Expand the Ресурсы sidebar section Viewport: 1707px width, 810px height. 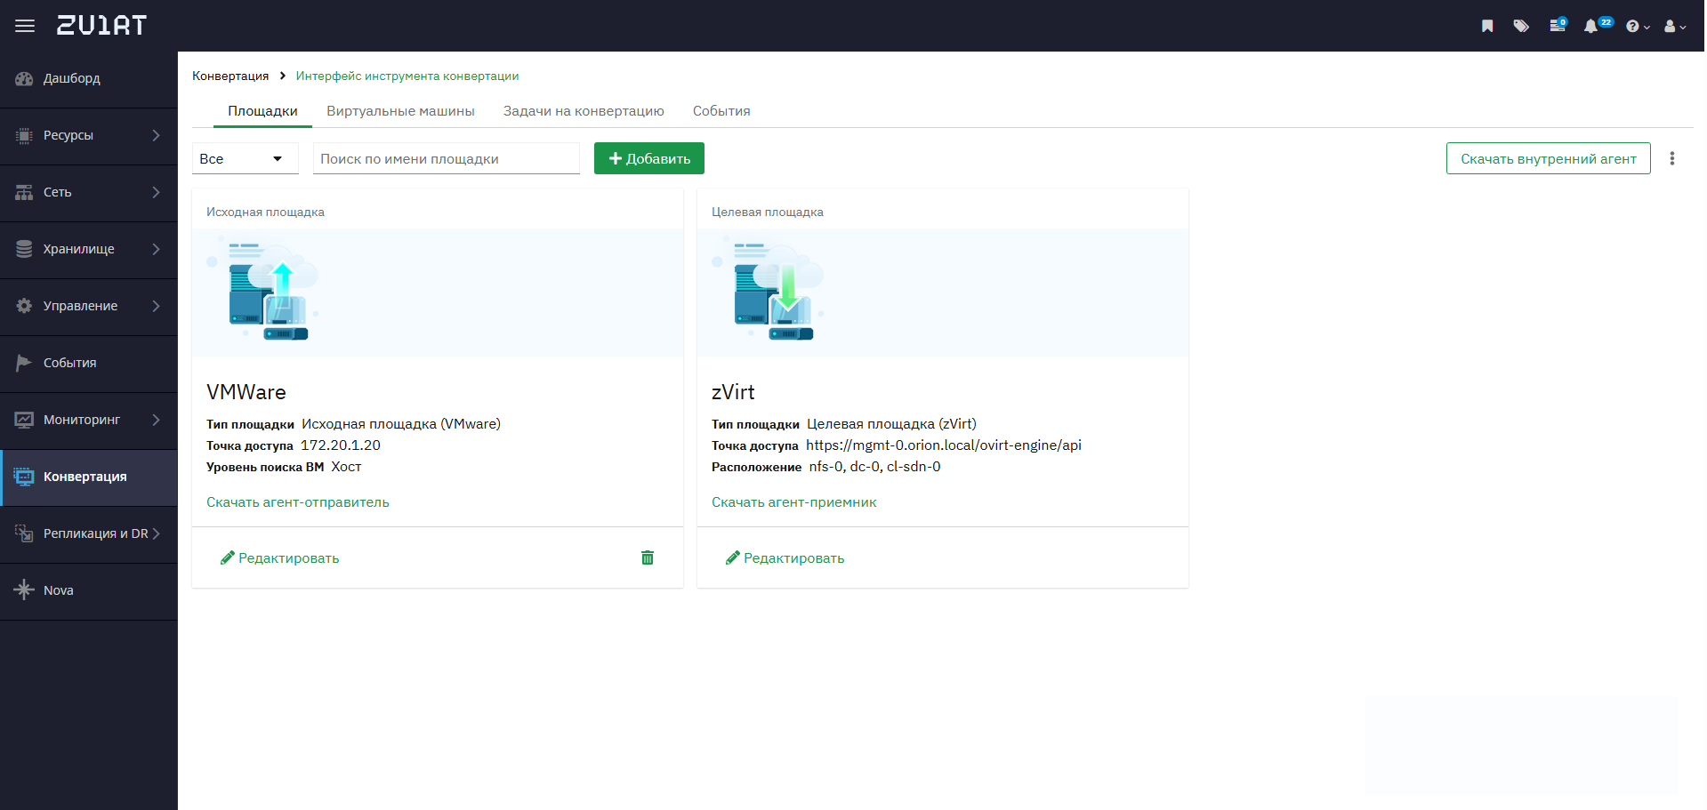[89, 135]
